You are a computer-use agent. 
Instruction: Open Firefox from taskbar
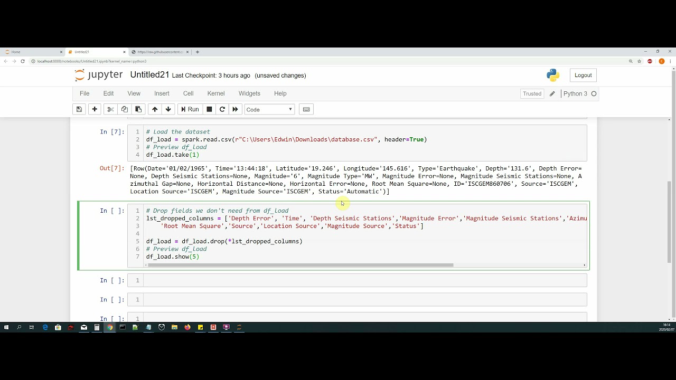coord(187,327)
